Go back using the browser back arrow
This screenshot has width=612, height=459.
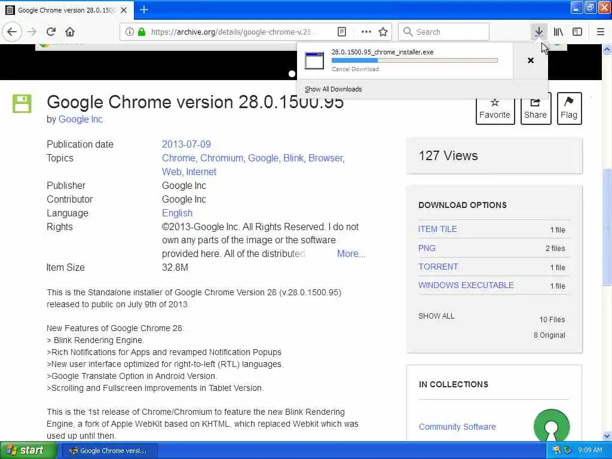(12, 32)
